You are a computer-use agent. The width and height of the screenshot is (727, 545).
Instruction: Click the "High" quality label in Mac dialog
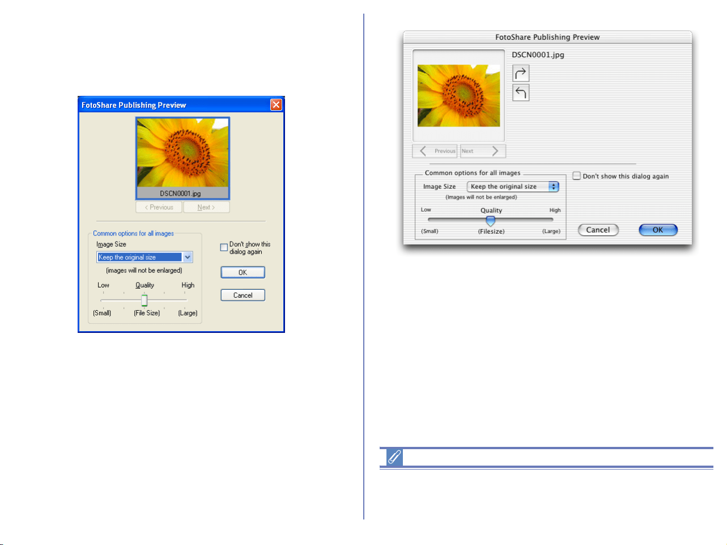(555, 210)
